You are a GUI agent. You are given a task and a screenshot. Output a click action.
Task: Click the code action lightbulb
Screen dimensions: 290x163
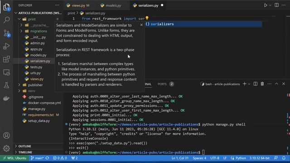(147, 18)
